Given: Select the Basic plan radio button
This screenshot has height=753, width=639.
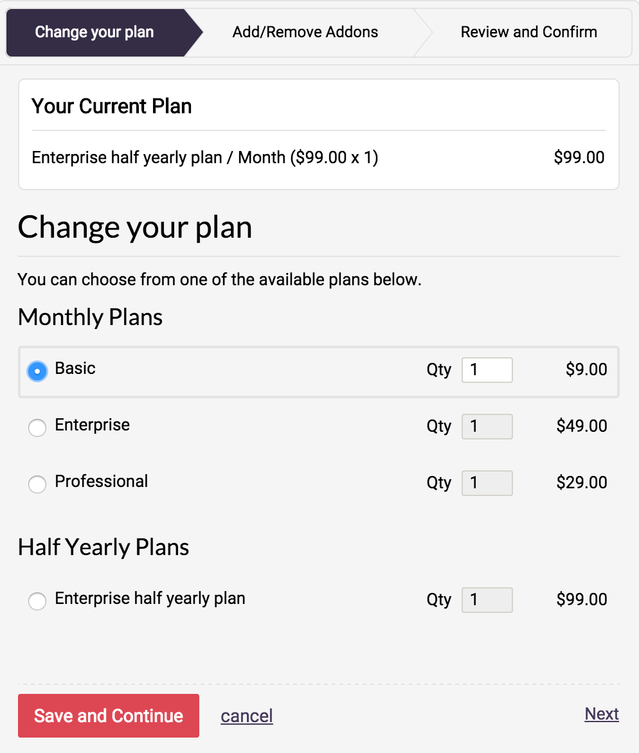Looking at the screenshot, I should (37, 371).
